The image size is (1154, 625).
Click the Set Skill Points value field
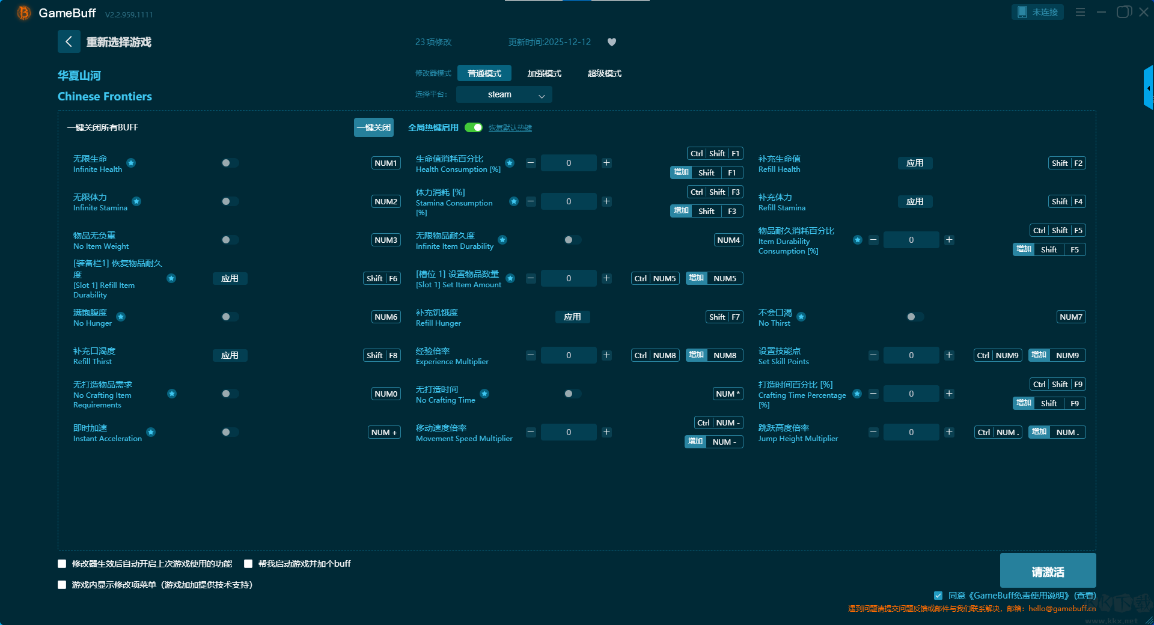coord(911,355)
